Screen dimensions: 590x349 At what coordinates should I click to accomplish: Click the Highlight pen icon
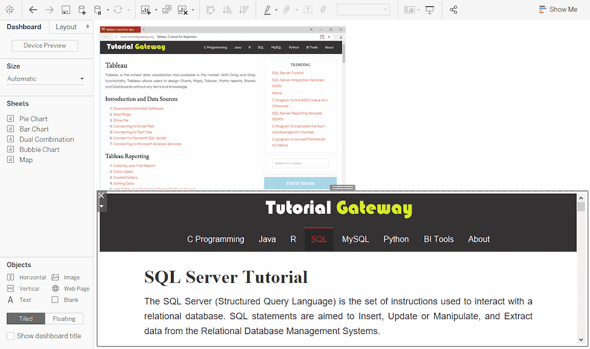(x=267, y=10)
